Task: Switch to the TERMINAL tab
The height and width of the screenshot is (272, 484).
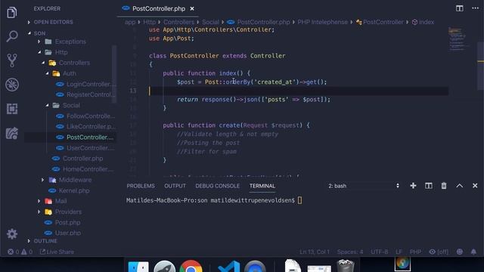Action: (x=262, y=186)
